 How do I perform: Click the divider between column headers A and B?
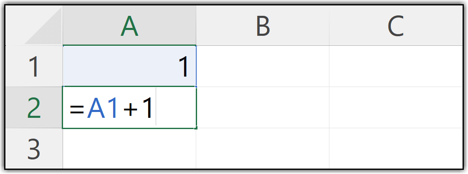coord(196,26)
